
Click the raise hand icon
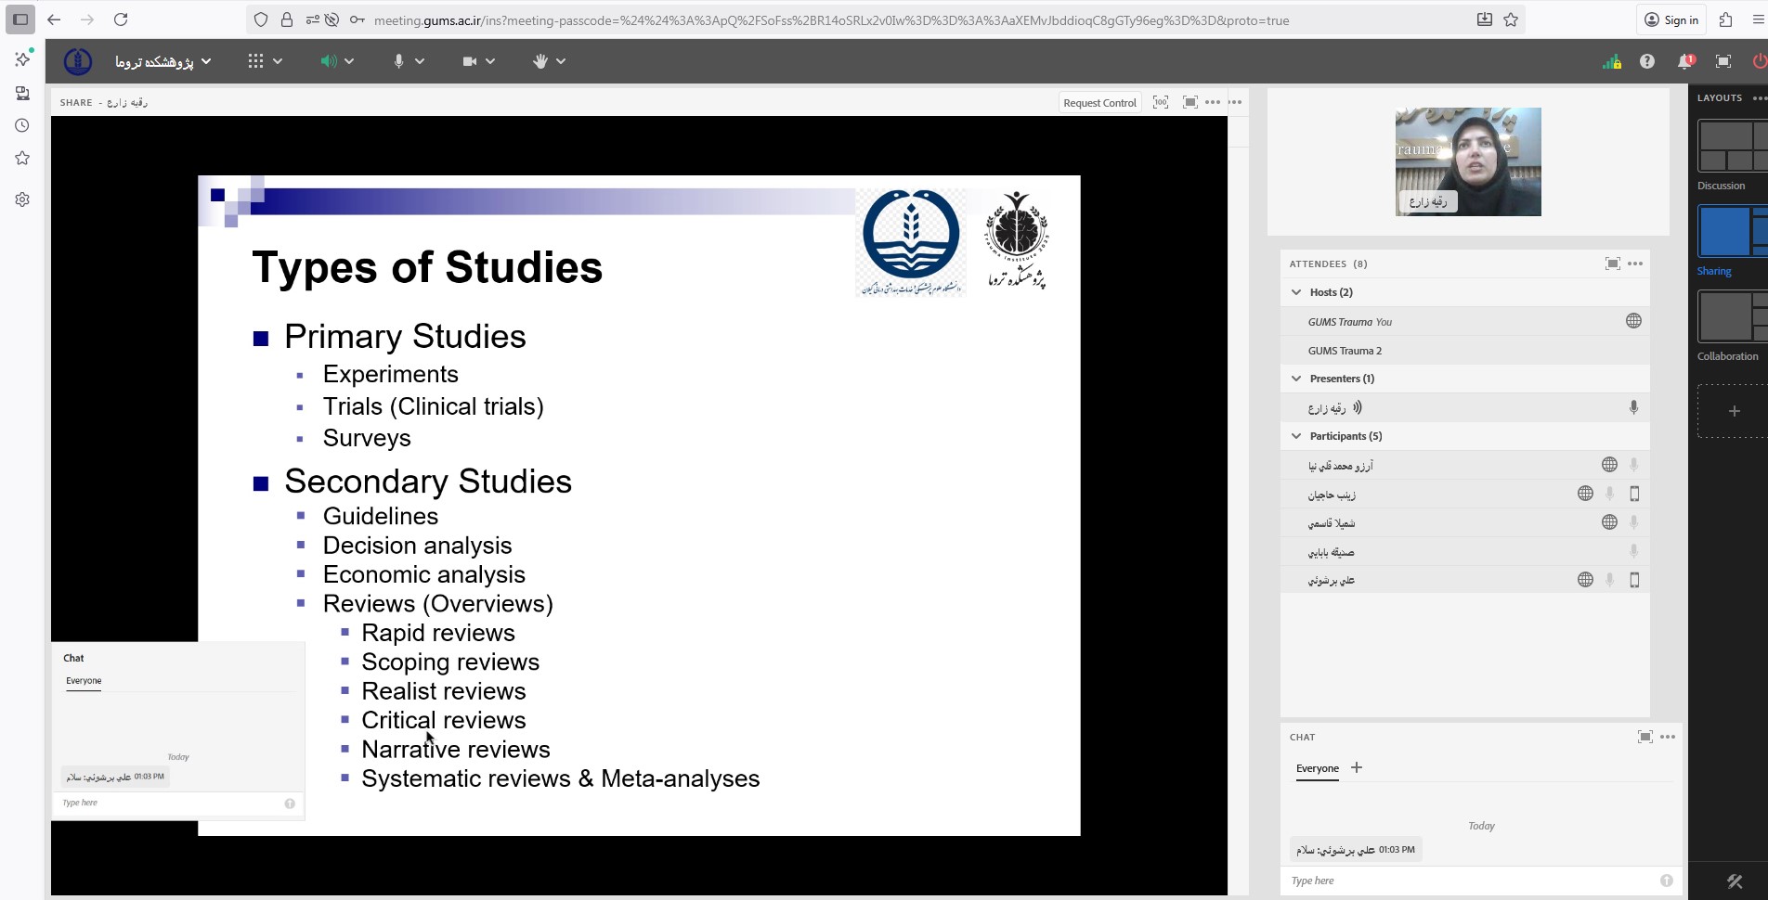(540, 61)
